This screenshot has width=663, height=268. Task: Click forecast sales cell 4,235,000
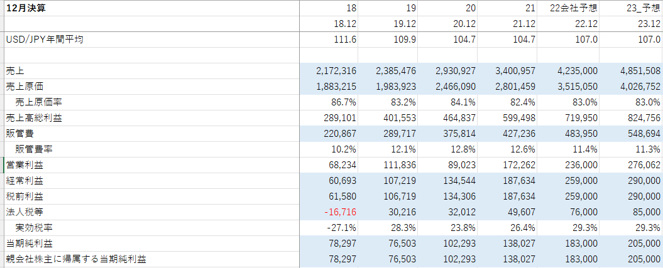[567, 72]
